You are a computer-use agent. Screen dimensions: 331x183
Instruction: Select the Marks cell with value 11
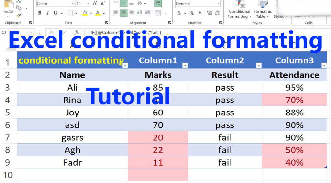point(158,162)
